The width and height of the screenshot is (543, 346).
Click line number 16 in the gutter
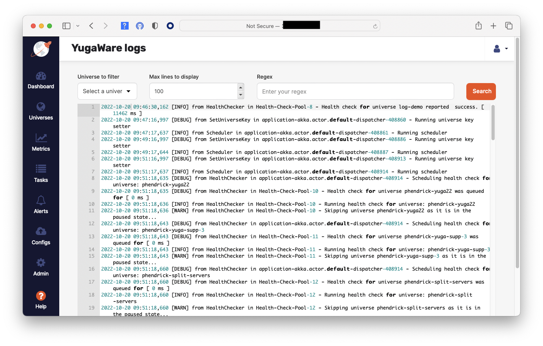tap(91, 269)
